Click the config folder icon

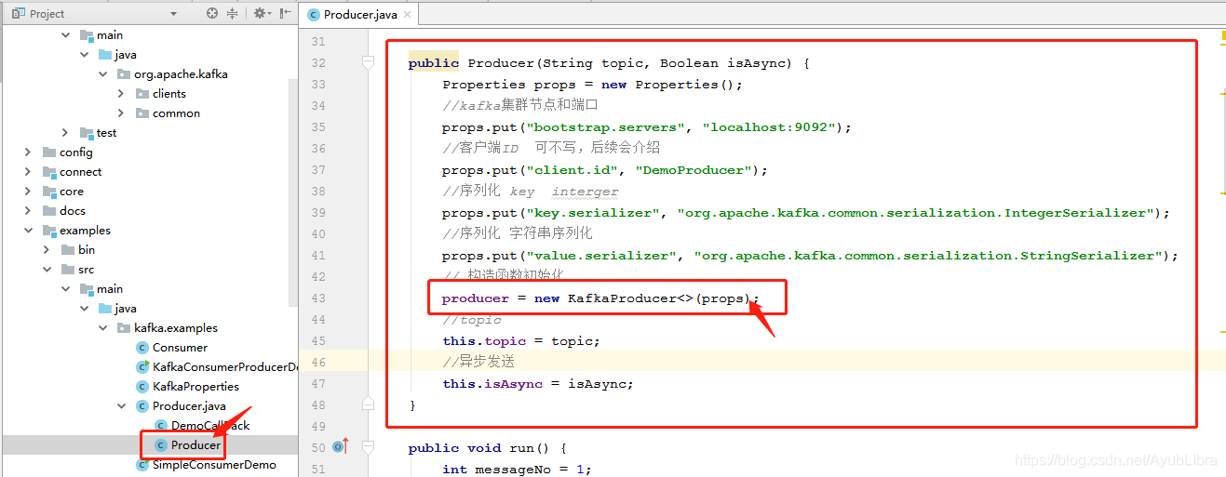point(48,152)
